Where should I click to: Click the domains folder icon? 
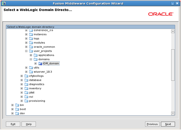point(36,60)
